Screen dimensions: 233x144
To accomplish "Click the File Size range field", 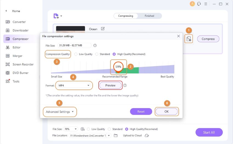I will (75, 45).
